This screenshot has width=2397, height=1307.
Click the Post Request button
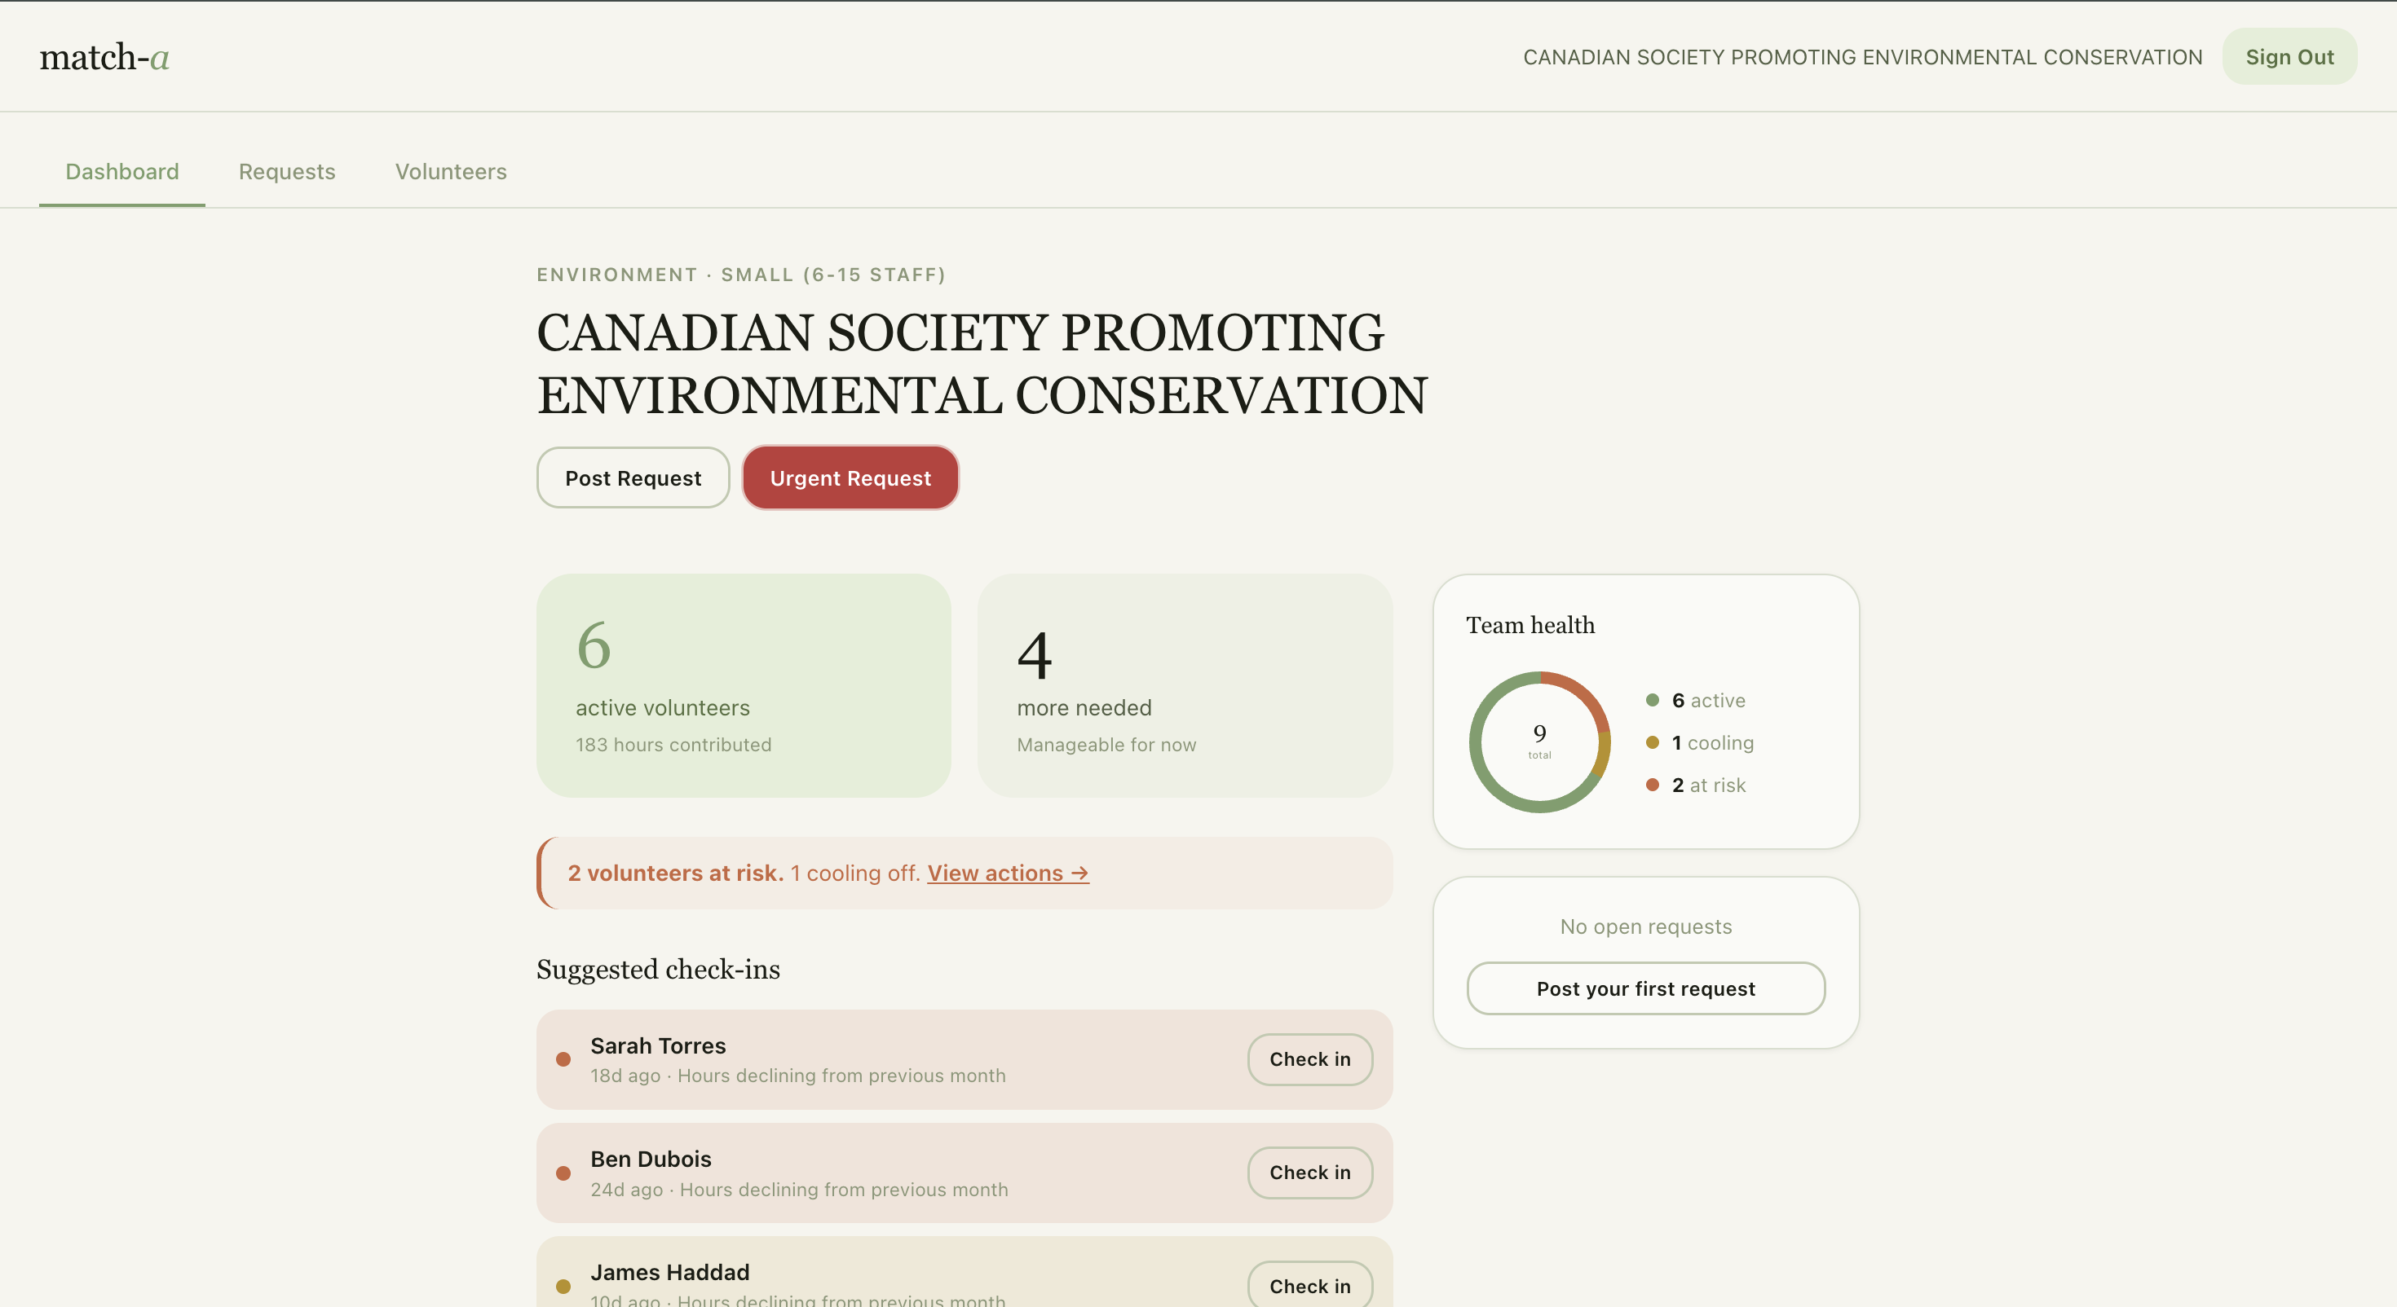coord(633,478)
